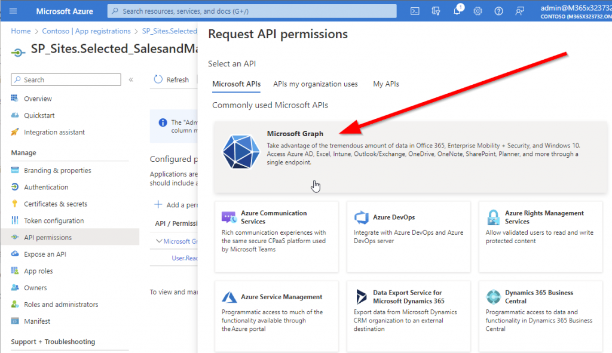Switch to the APIs my organization uses tab
The width and height of the screenshot is (612, 353).
316,84
